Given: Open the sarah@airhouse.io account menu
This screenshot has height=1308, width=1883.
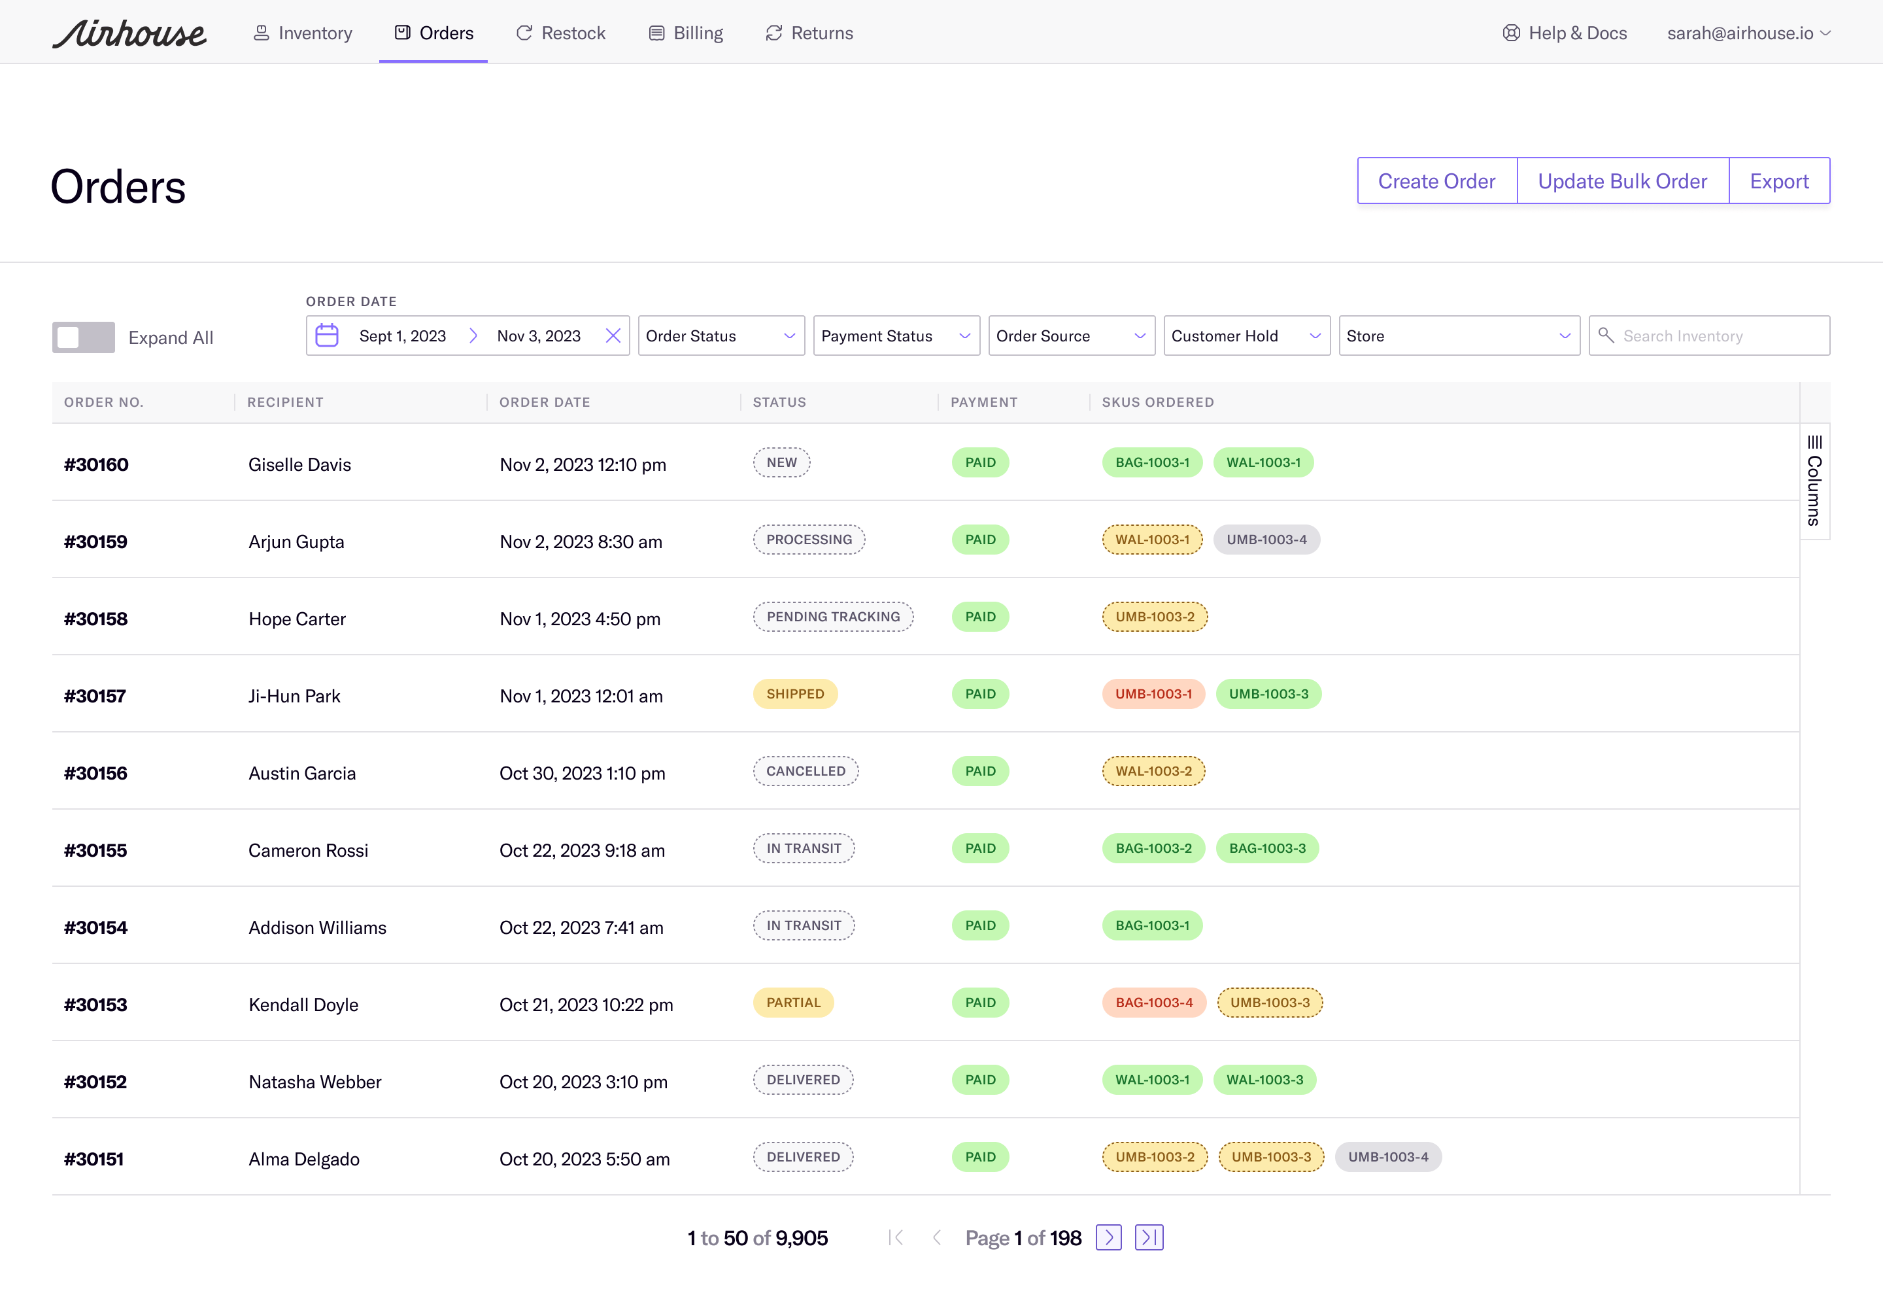Looking at the screenshot, I should click(x=1748, y=33).
